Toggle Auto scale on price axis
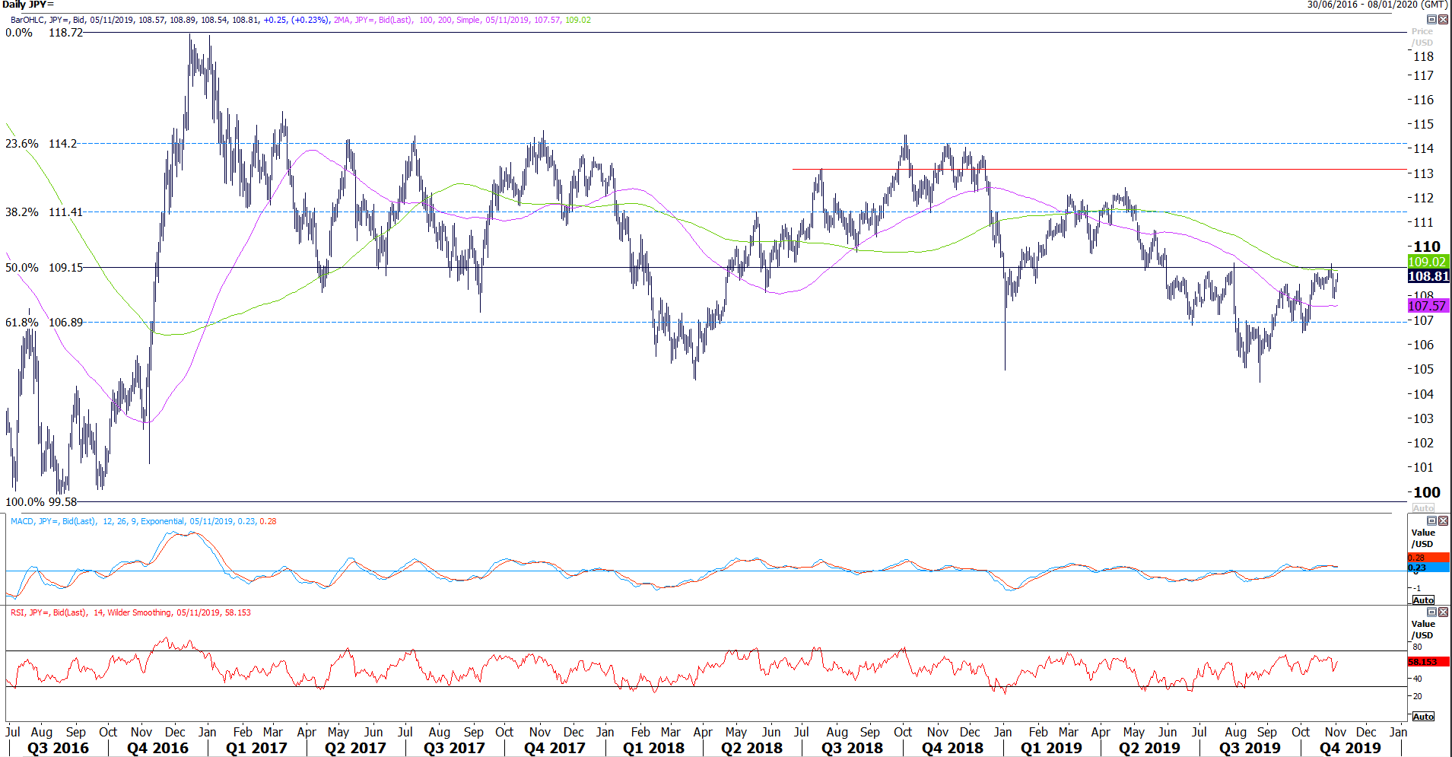The image size is (1452, 757). click(x=1423, y=508)
